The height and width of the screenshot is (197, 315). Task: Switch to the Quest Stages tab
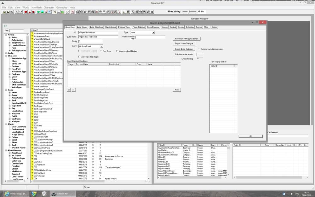click(x=82, y=27)
